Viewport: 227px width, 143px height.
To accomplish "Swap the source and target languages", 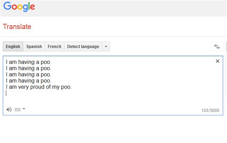I will (217, 47).
